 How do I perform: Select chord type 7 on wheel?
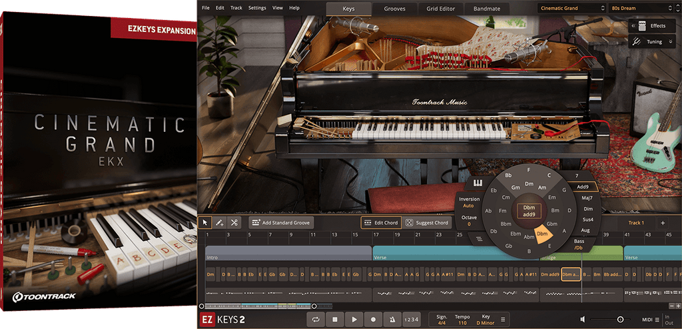click(577, 175)
